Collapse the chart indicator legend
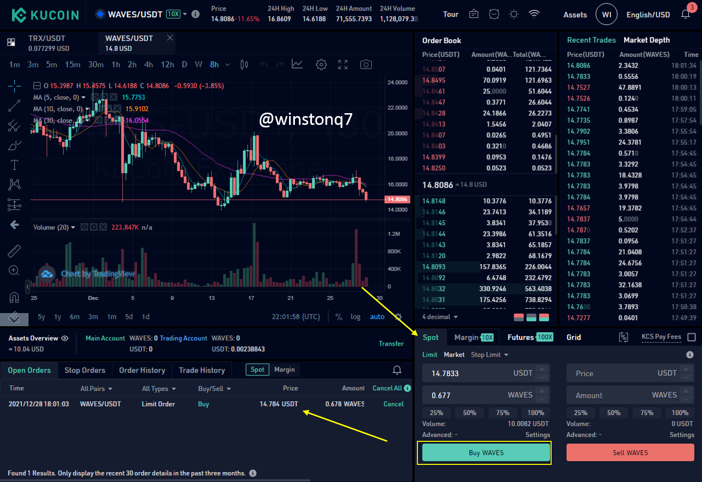 tap(37, 86)
